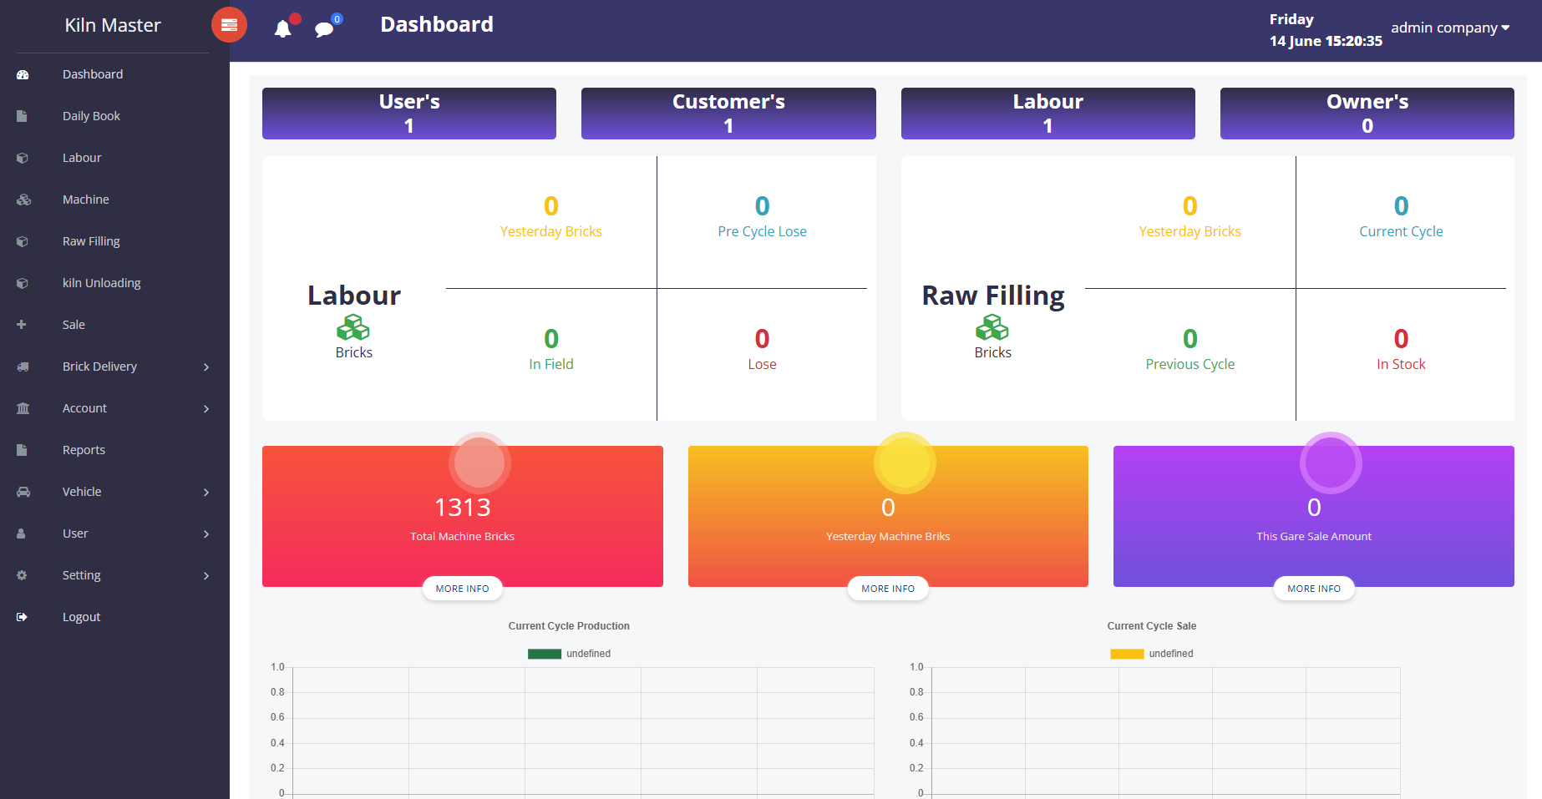The height and width of the screenshot is (799, 1542).
Task: Click the Dashboard gauge icon in sidebar
Action: pyautogui.click(x=23, y=74)
